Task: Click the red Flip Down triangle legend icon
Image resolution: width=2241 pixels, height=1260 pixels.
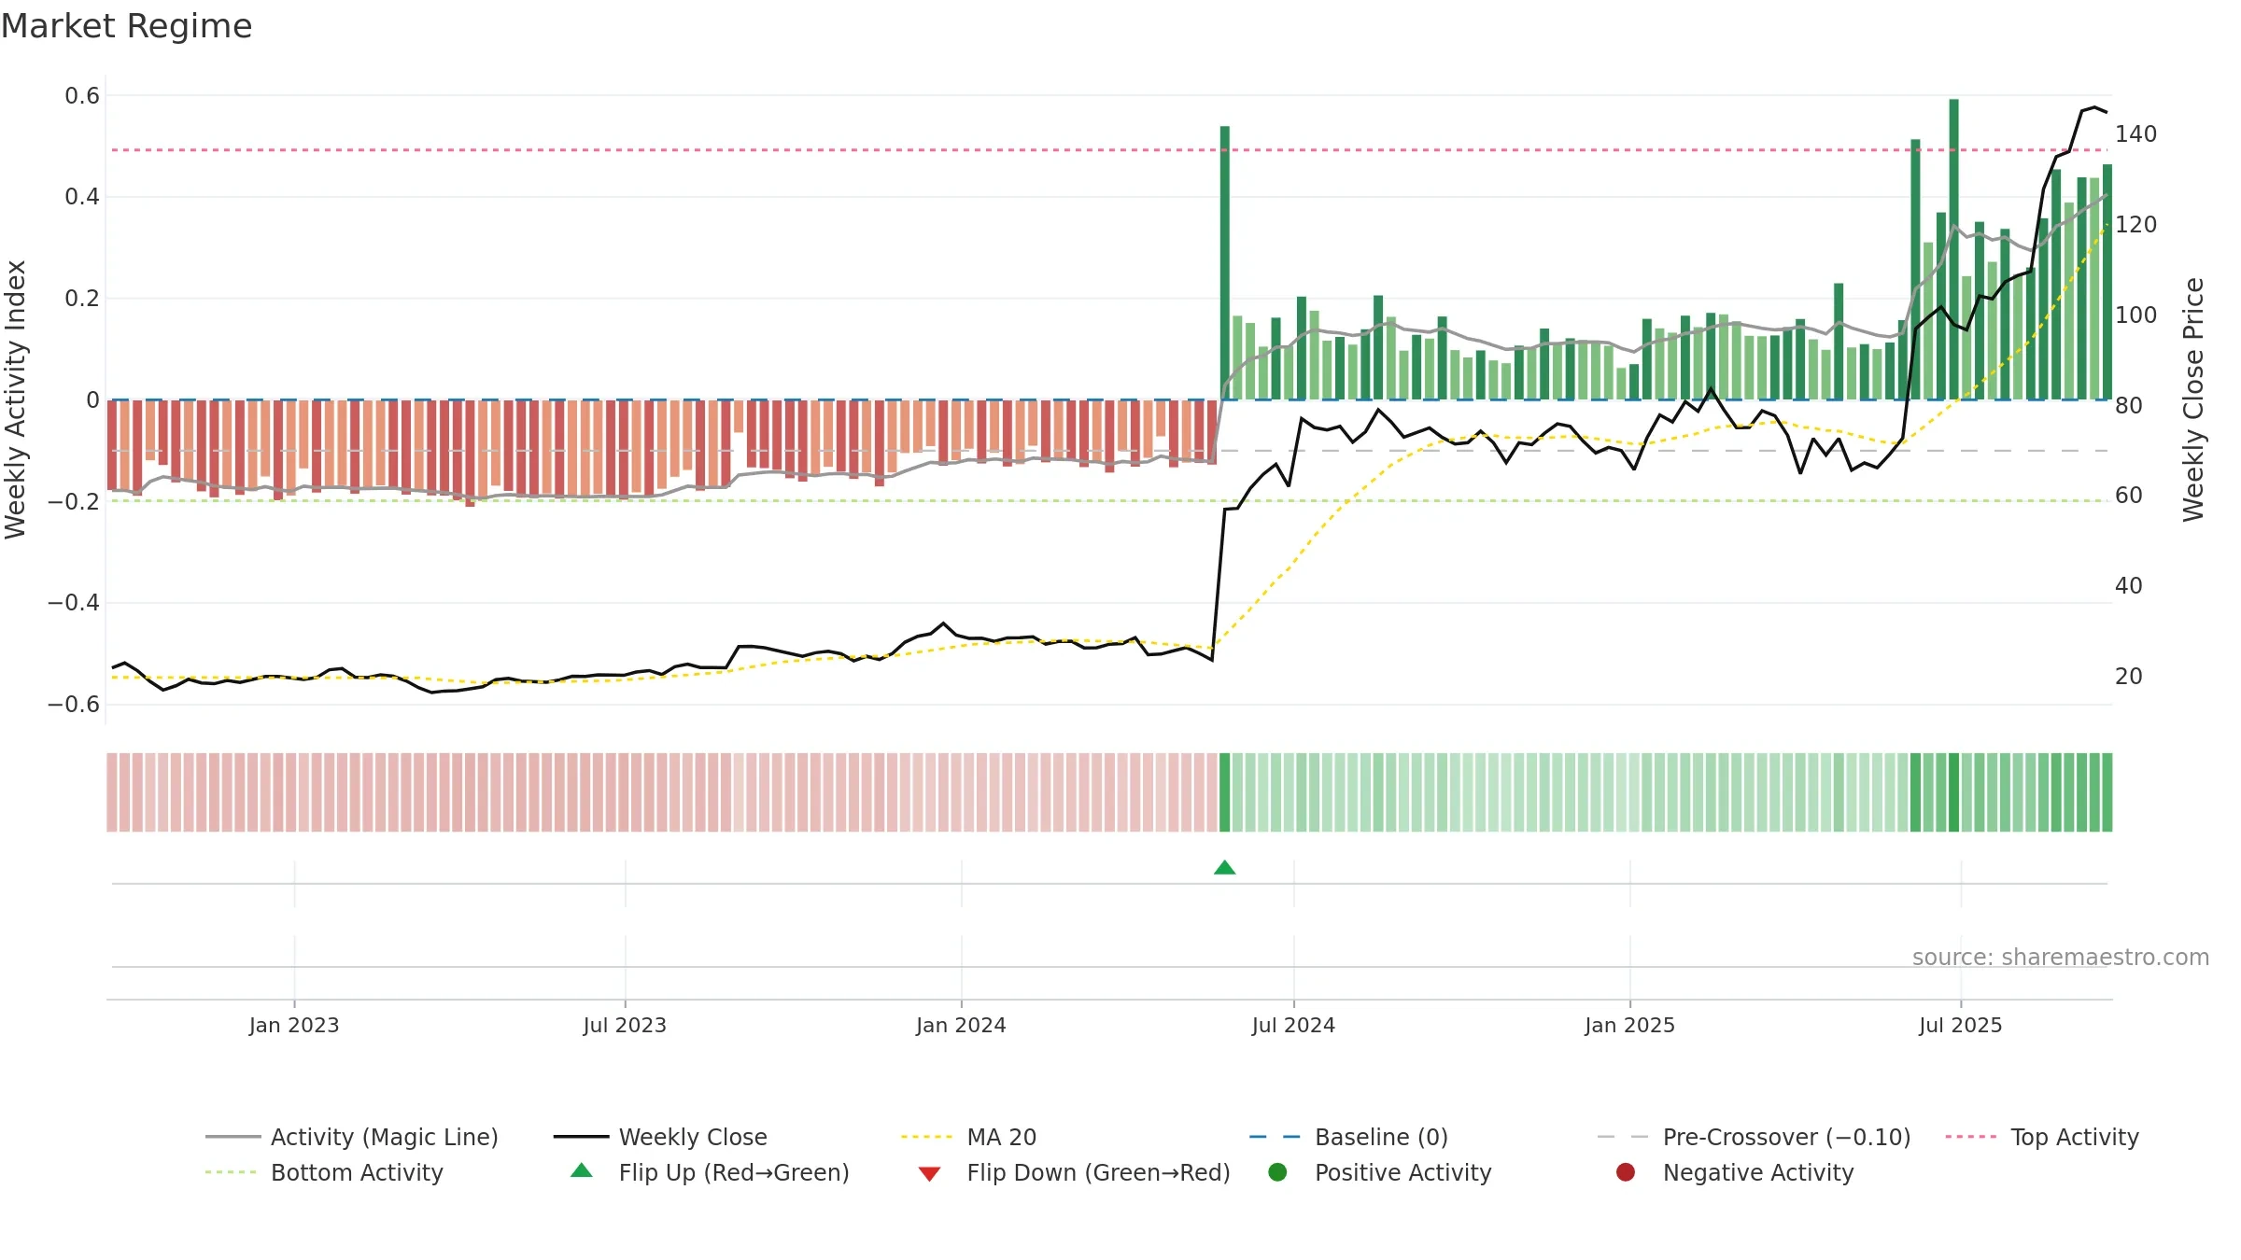Action: [x=929, y=1173]
